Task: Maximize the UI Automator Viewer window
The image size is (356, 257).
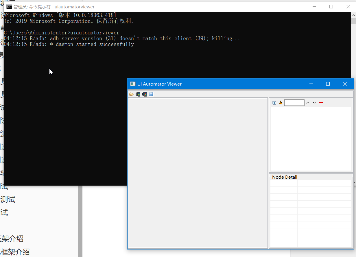Action: pyautogui.click(x=328, y=84)
